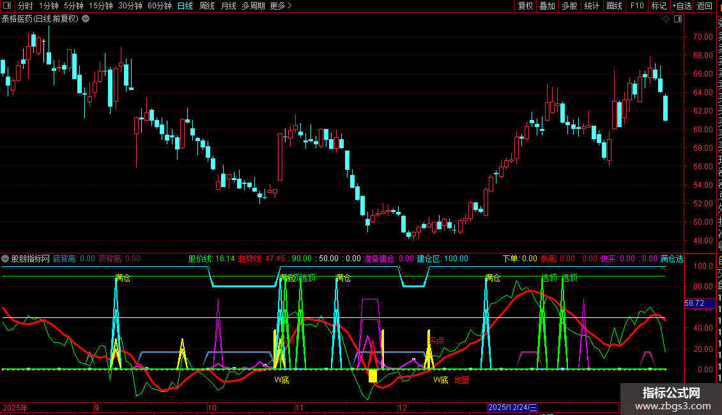
Task: Select the 日线 daily tab
Action: pos(185,6)
